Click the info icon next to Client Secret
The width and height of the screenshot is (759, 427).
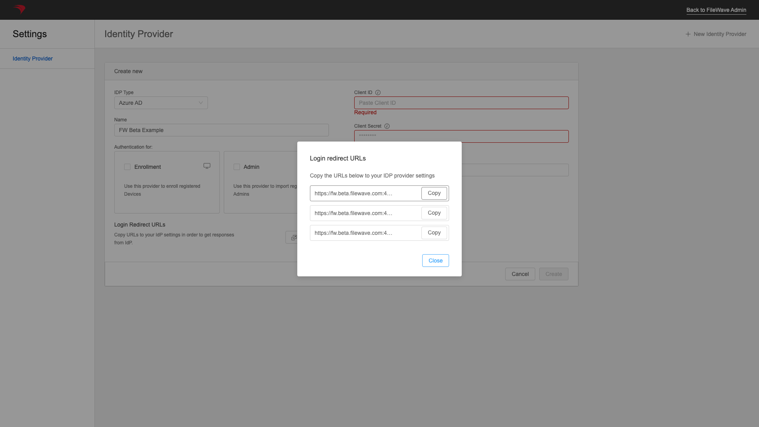[x=387, y=126]
